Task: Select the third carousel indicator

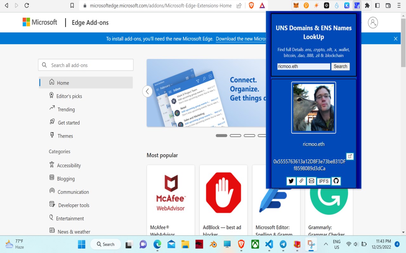Action: (249, 135)
